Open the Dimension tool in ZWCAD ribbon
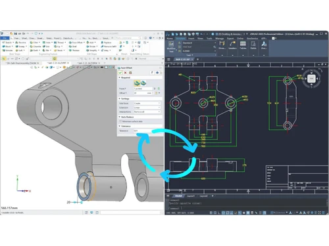Screen dimensions: 329x246 (222, 45)
